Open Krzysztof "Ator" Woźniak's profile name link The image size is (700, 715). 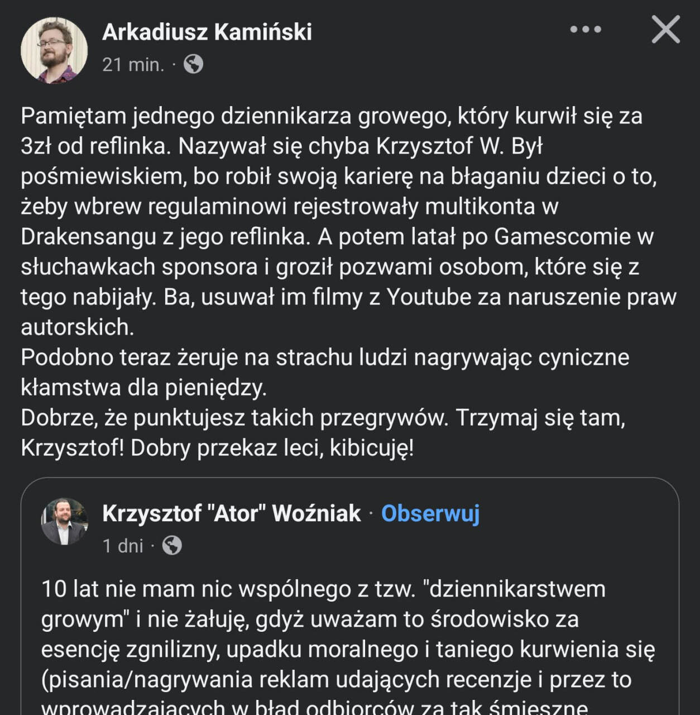pos(232,513)
